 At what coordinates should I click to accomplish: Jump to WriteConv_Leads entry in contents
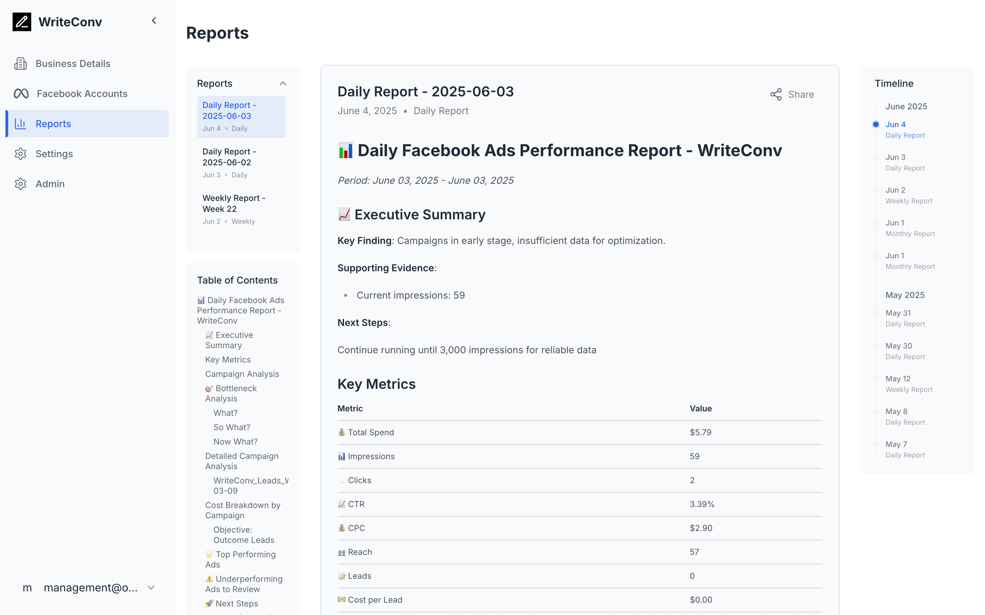coord(251,486)
